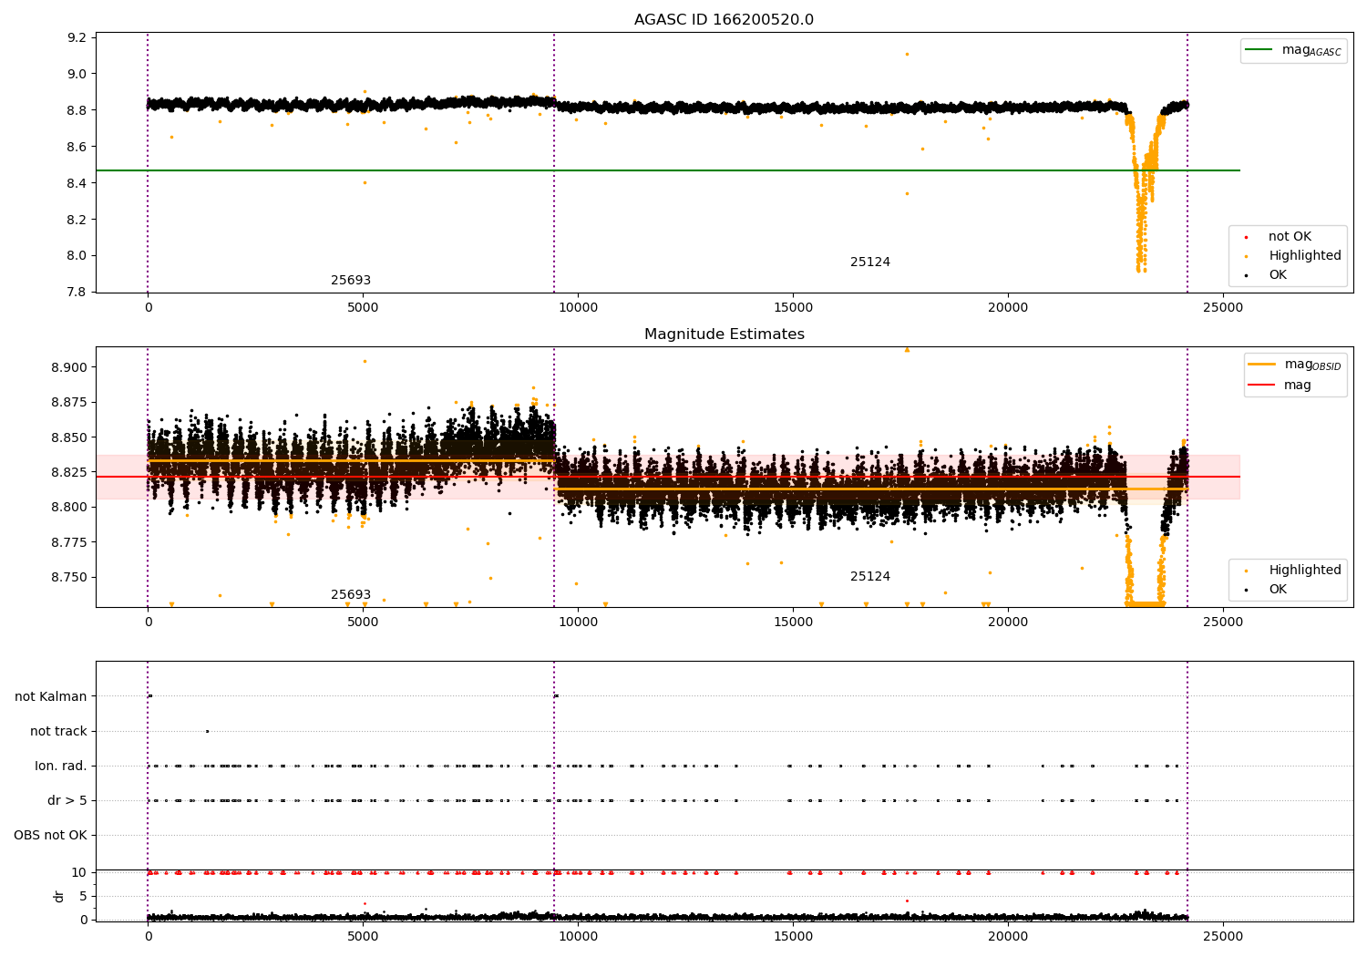
Task: Click the 25693 annotation in the top plot
Action: [x=351, y=281]
